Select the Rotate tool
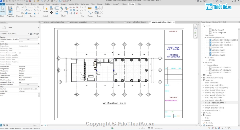 61,13
